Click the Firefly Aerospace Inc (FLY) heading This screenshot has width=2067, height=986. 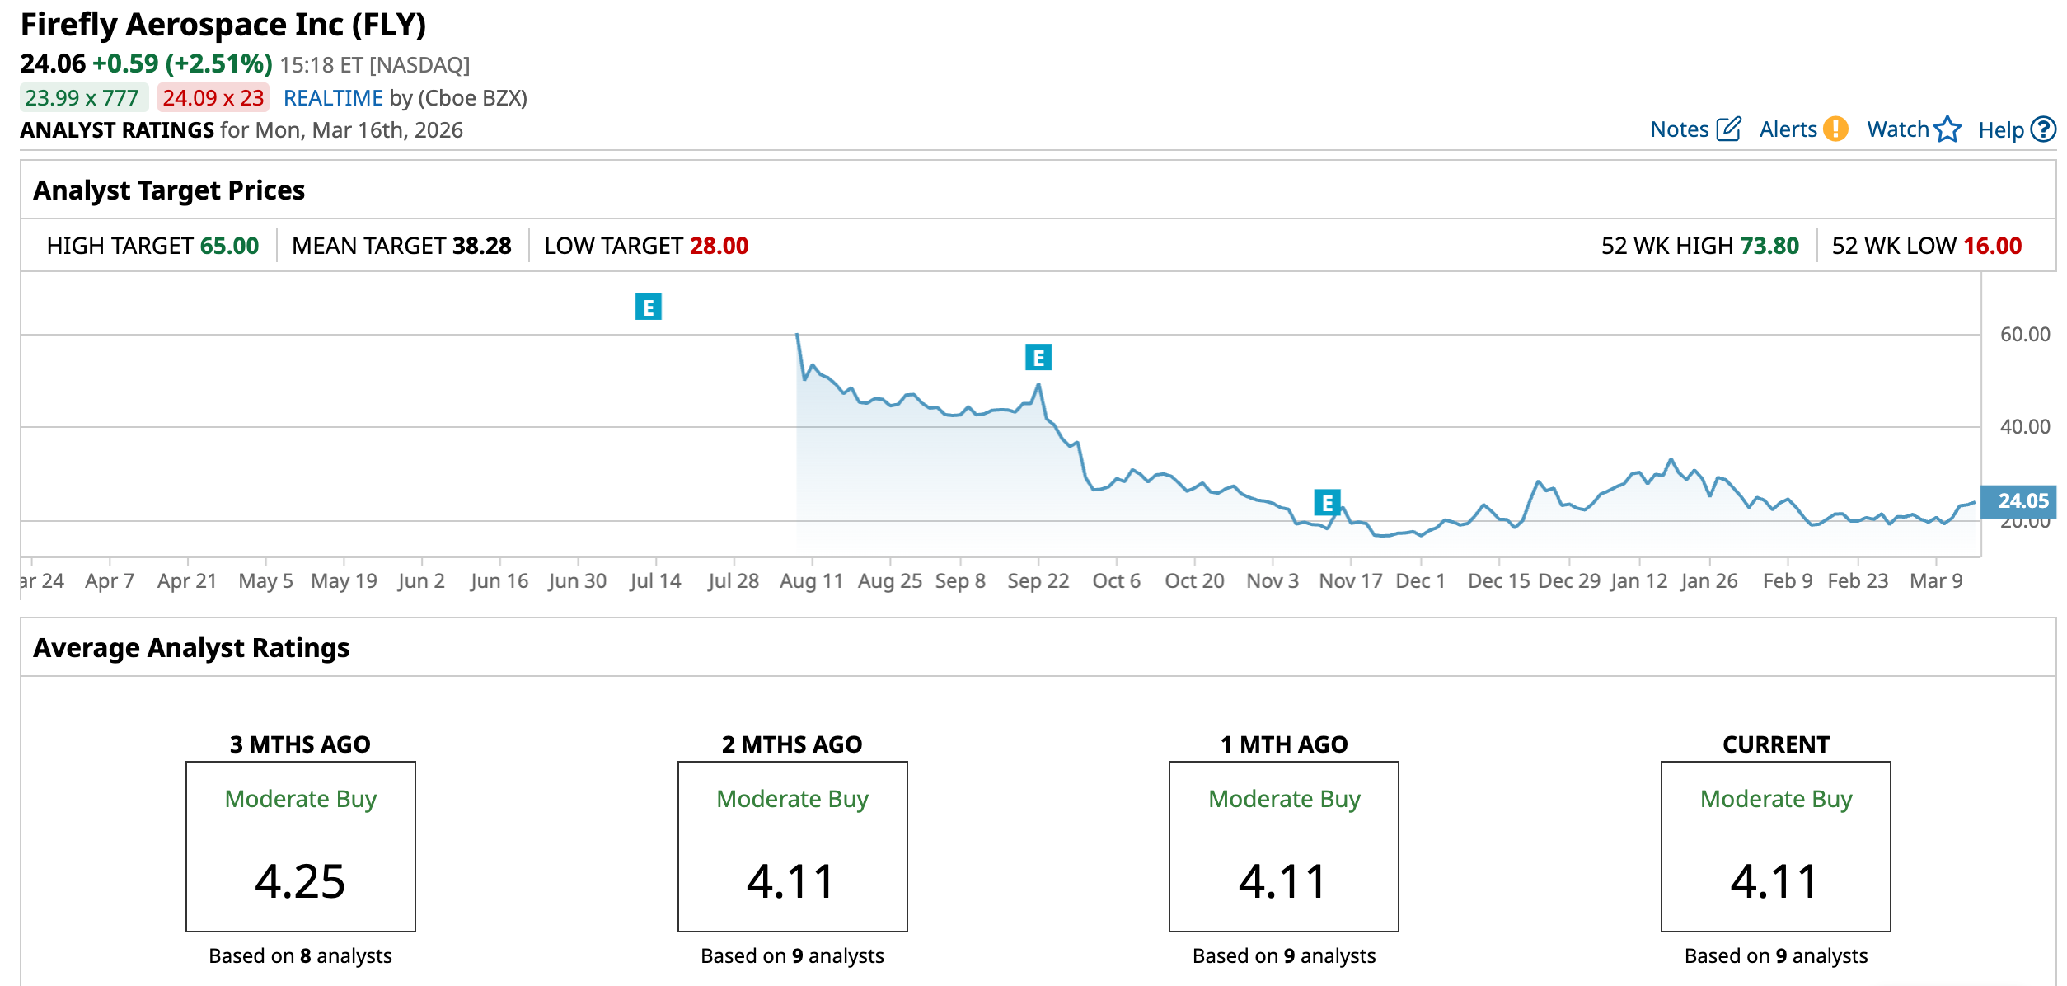click(223, 25)
